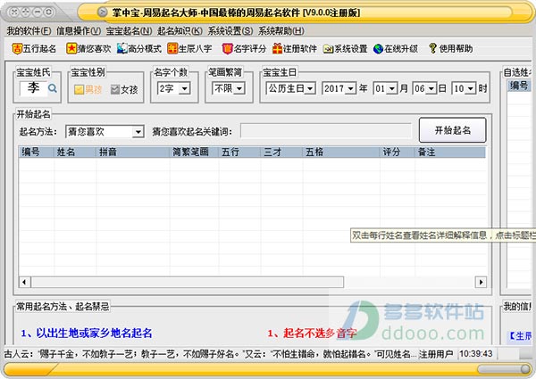Open the 猜您喜欢 star icon
This screenshot has width=536, height=379.
71,48
